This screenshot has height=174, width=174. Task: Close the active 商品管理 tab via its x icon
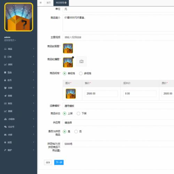[65, 3]
